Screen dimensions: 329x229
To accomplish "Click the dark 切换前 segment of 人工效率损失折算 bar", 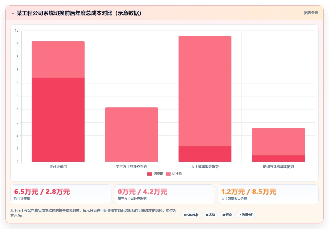I will [205, 154].
